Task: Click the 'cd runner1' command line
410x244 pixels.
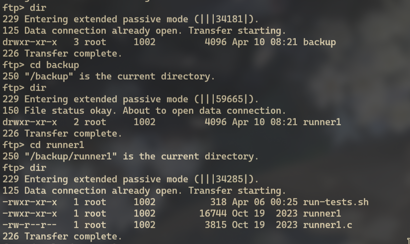Action: click(43, 145)
